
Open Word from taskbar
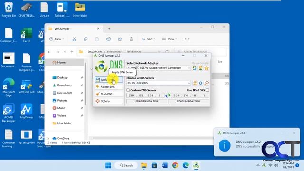point(165,165)
